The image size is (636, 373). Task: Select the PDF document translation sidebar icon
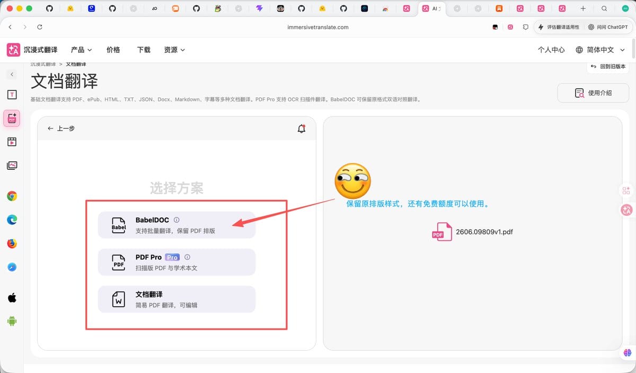(12, 118)
